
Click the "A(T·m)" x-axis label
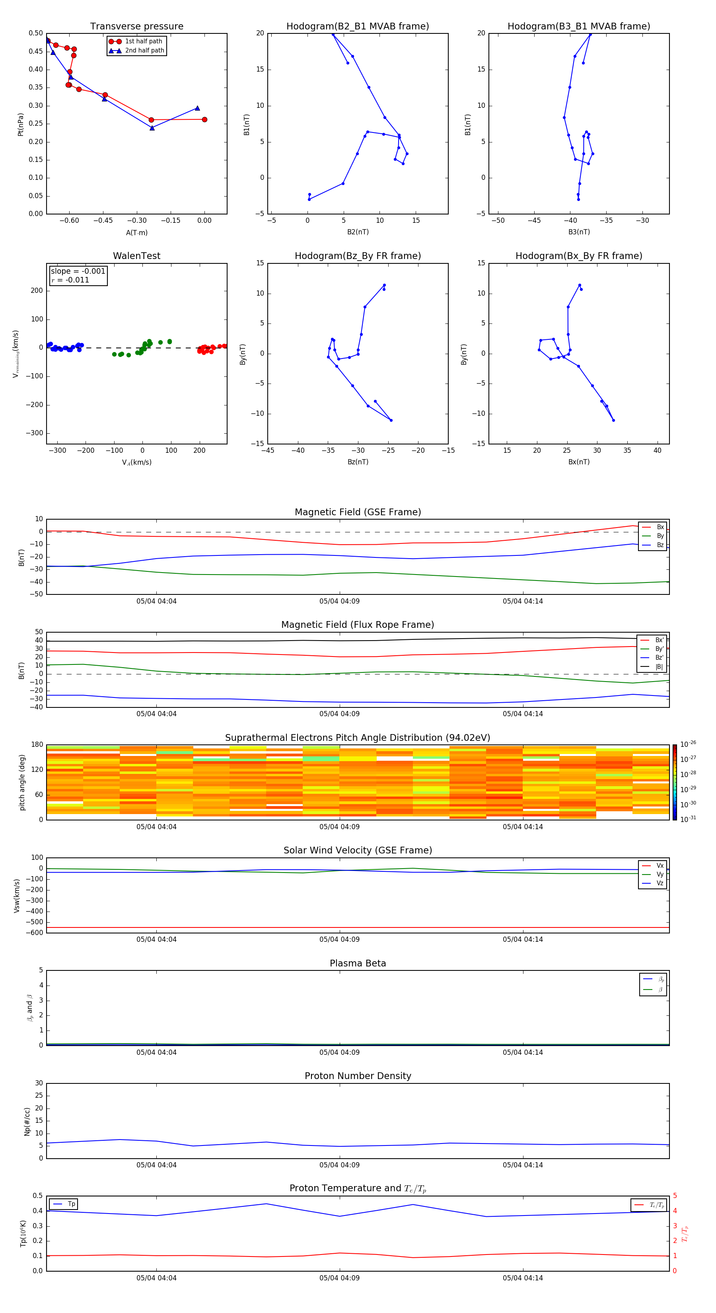point(136,232)
